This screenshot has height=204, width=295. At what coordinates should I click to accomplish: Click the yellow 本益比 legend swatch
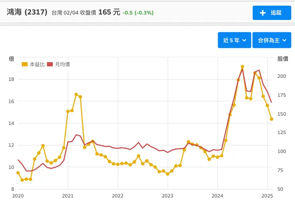[x=25, y=64]
